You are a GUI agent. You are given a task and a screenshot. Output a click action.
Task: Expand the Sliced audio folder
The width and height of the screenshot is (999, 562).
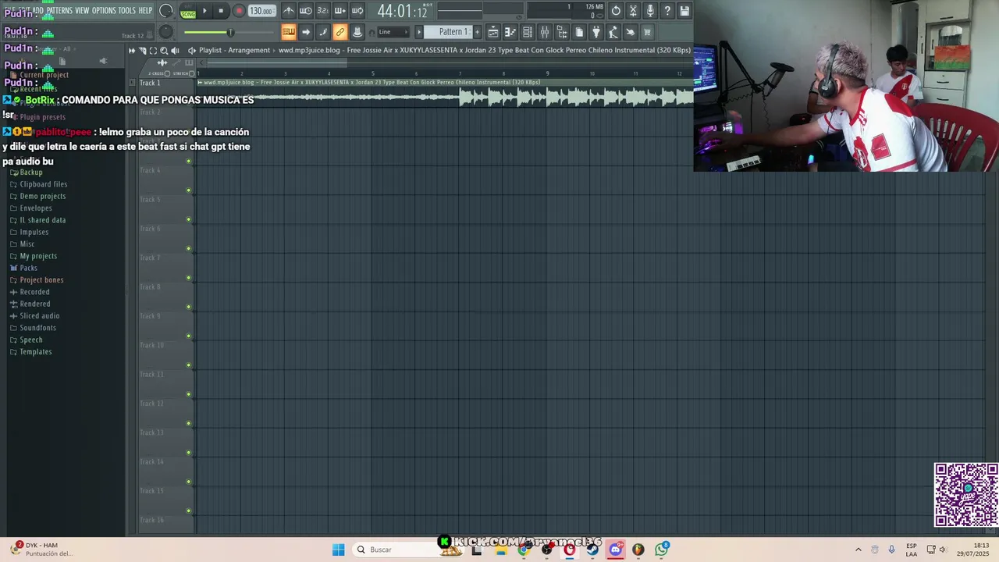[x=39, y=316]
